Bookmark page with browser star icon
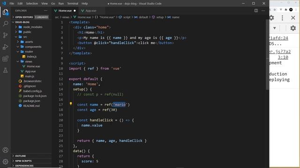The height and width of the screenshot is (168, 300). pos(275,9)
